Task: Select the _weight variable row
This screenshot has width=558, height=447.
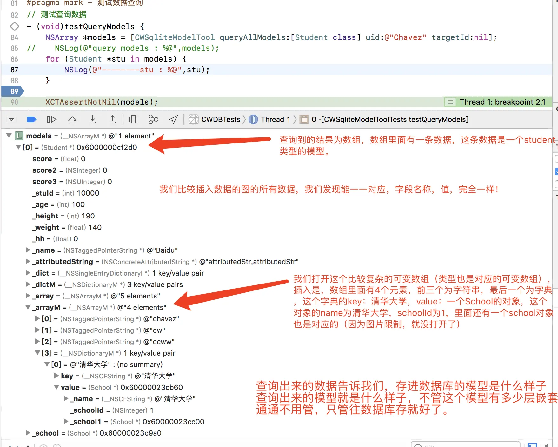Action: tap(67, 227)
